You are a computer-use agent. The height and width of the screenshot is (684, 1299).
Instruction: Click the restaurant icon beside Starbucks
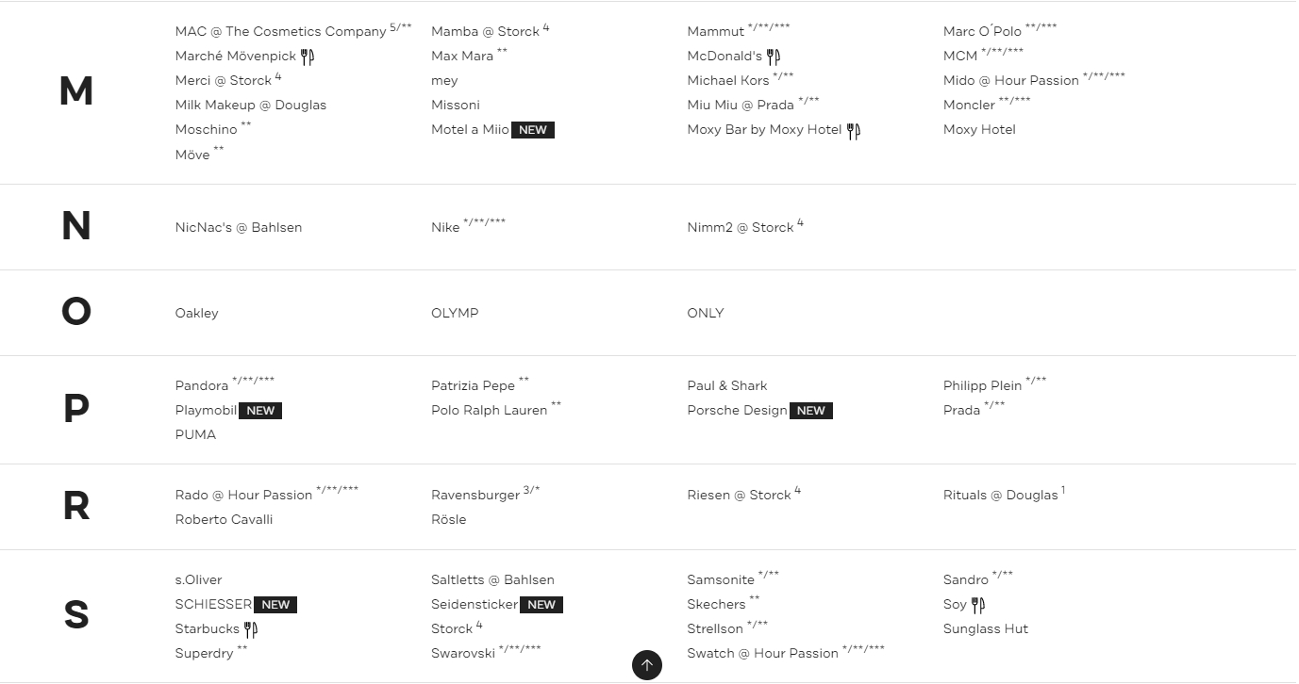pyautogui.click(x=250, y=629)
